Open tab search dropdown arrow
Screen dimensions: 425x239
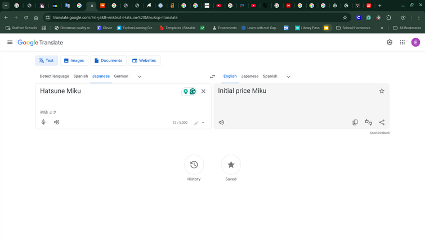pos(6,6)
